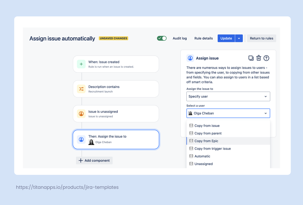Open Rule details
The width and height of the screenshot is (303, 205).
coord(203,38)
